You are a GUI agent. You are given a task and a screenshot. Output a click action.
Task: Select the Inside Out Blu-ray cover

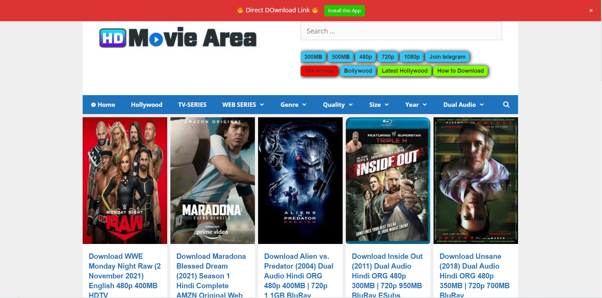pos(388,180)
